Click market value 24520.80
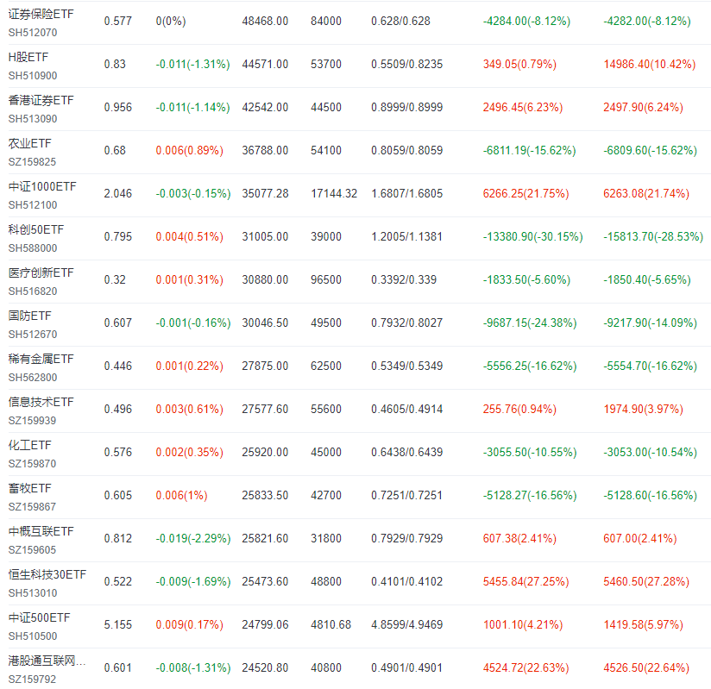Viewport: 711px width, 689px height. click(265, 667)
